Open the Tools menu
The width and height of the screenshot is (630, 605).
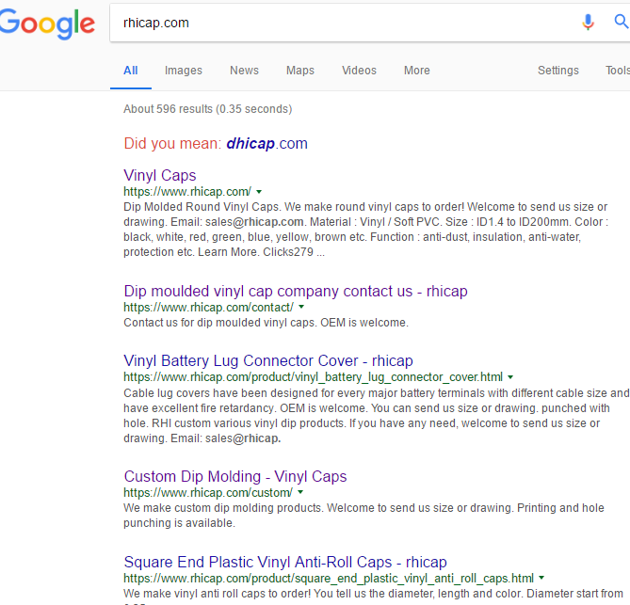618,71
